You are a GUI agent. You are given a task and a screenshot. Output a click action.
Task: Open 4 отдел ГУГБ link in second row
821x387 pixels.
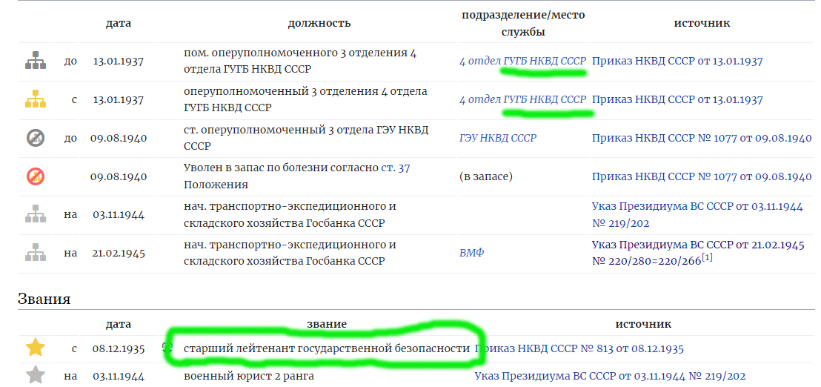522,99
